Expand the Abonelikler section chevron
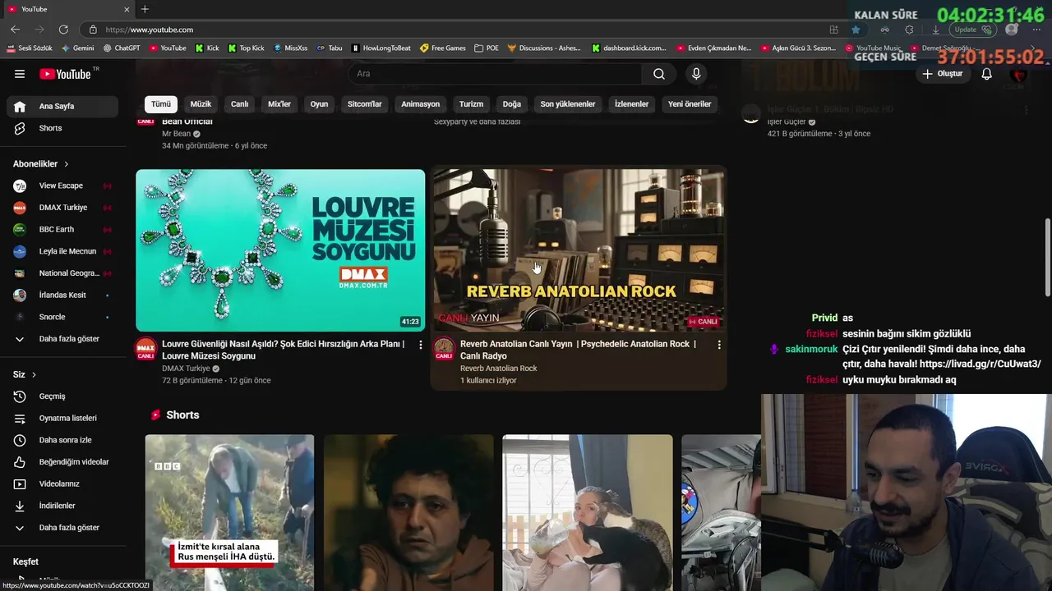 pyautogui.click(x=67, y=164)
